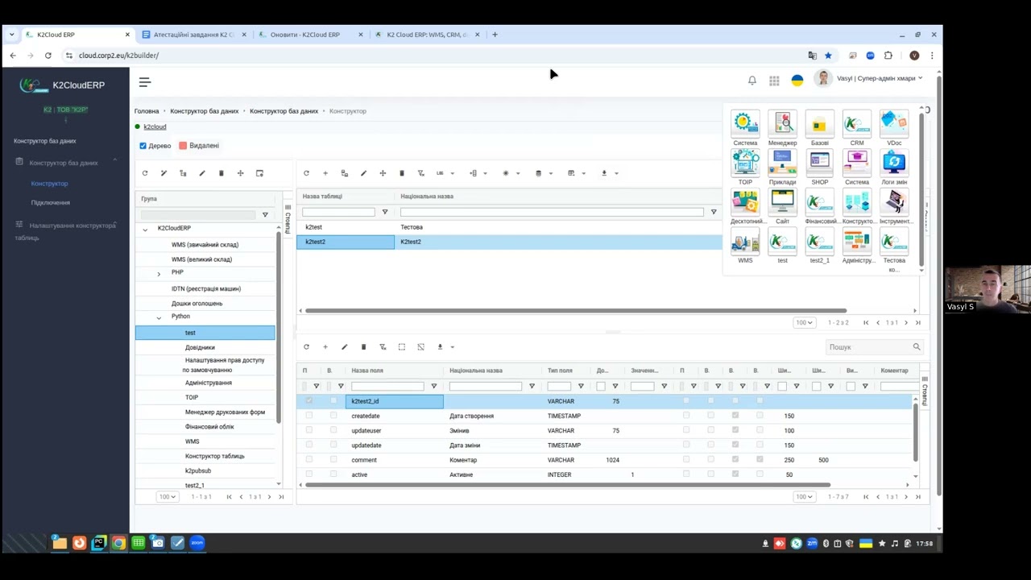Click move icon in group toolbar
This screenshot has height=580, width=1031.
pyautogui.click(x=240, y=173)
